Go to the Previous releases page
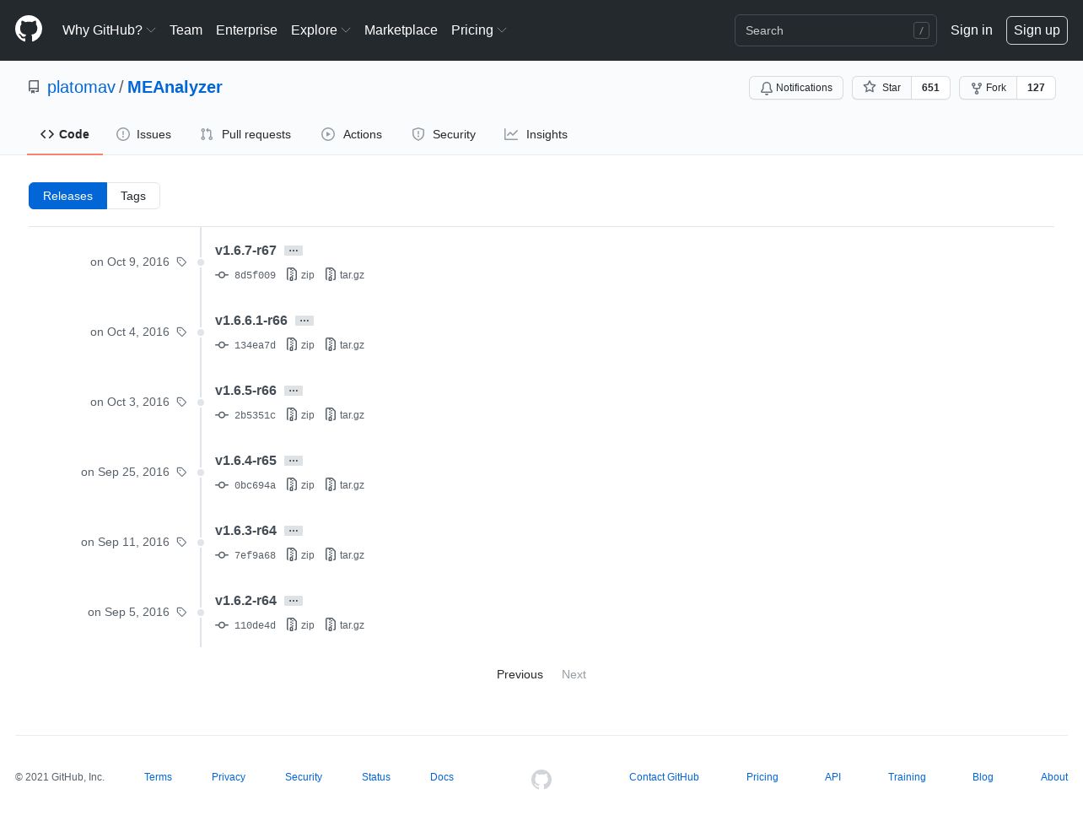This screenshot has height=832, width=1083. click(520, 674)
